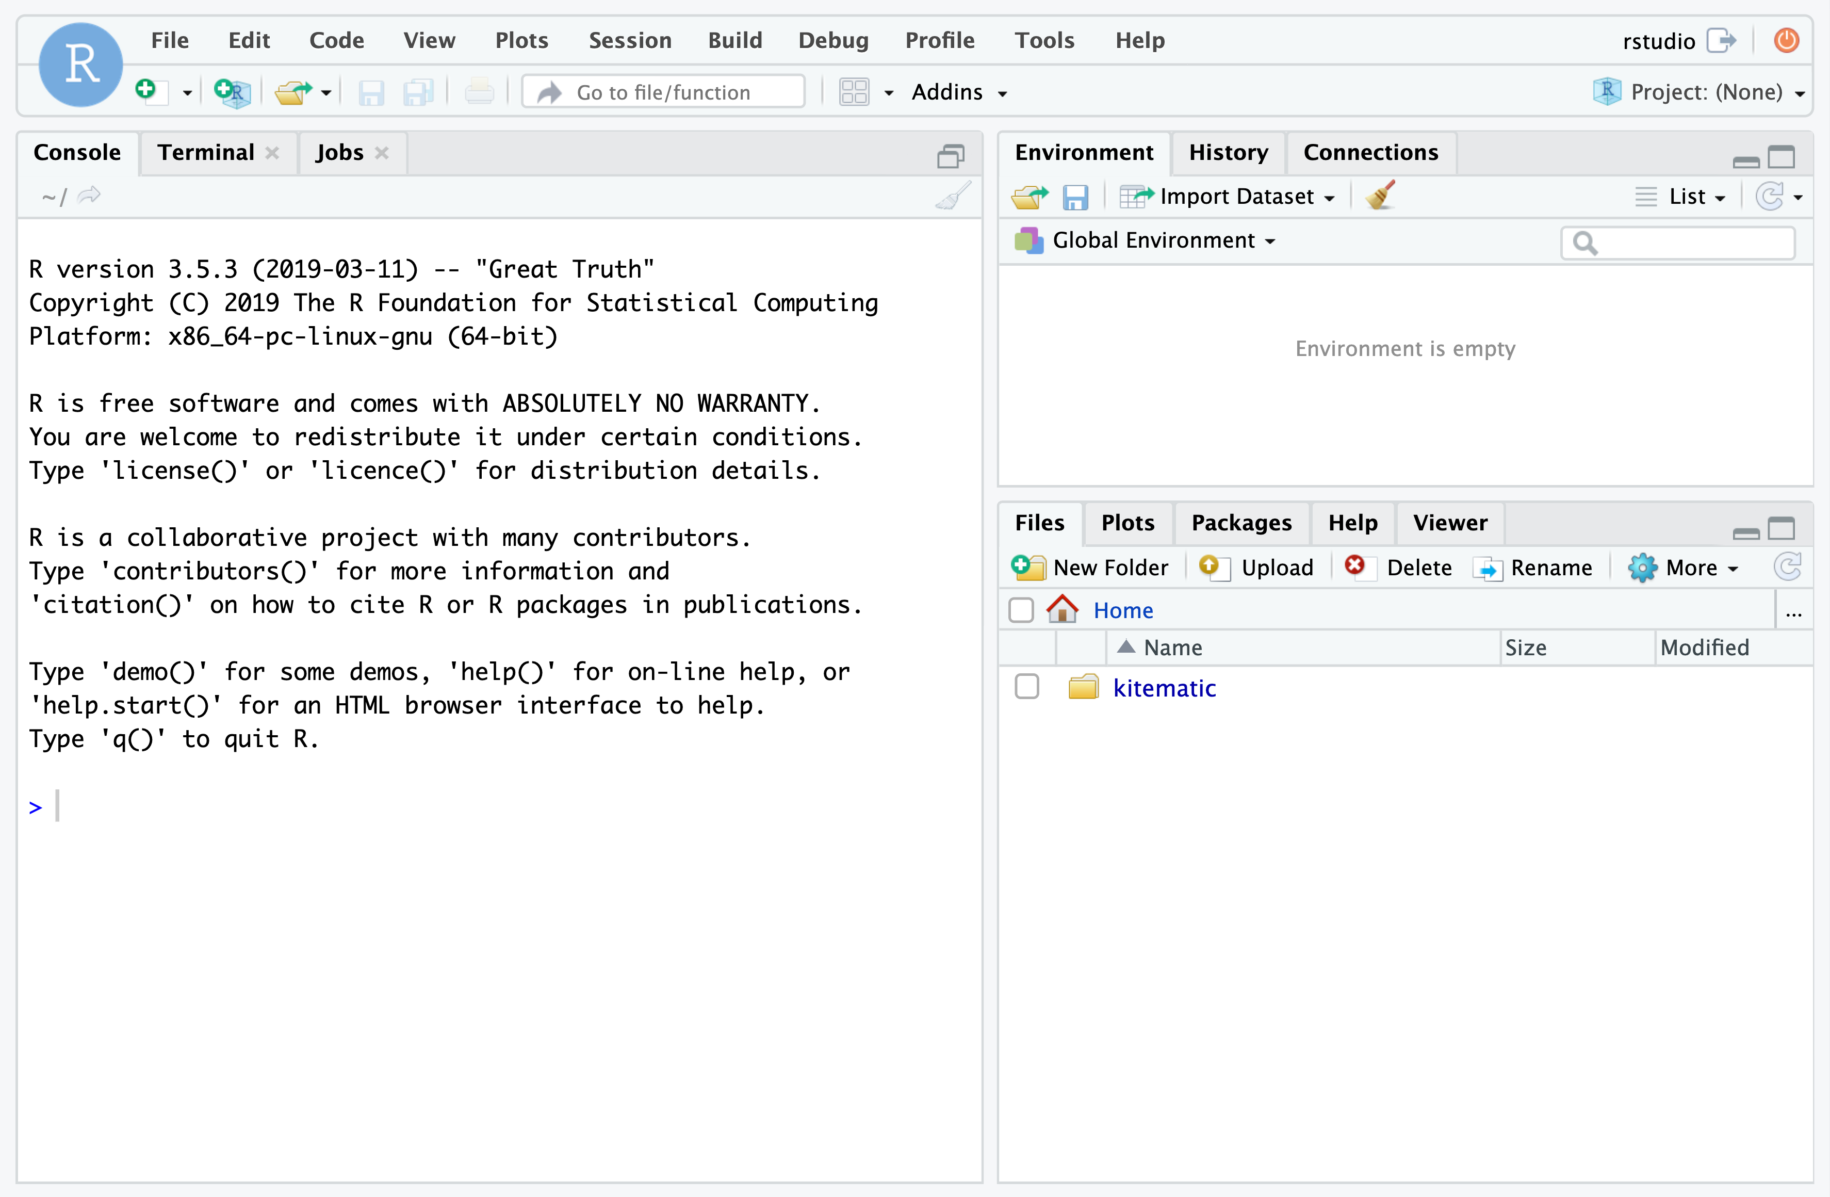Screen dimensions: 1830x1197
Task: Refresh the environment pane
Action: point(1769,196)
